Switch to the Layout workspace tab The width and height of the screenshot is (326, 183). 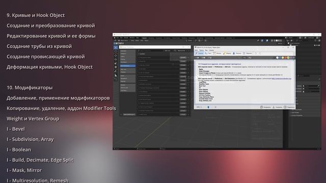point(144,38)
